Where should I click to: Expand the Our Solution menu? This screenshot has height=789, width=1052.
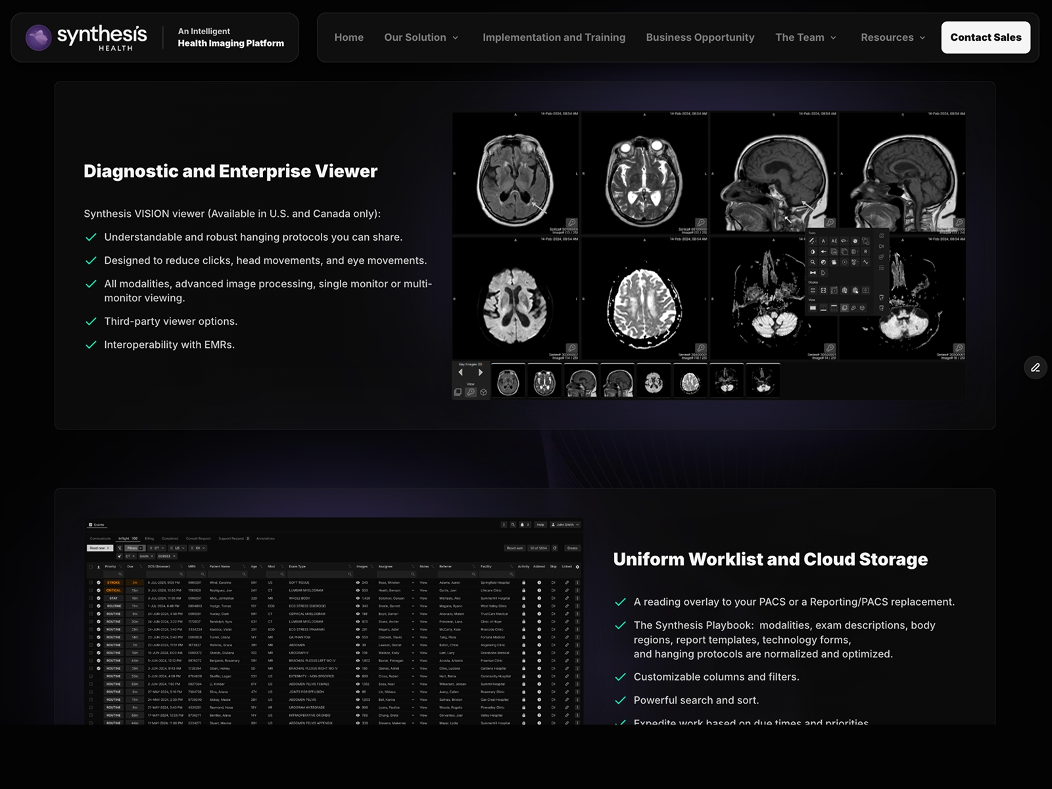[x=421, y=37]
